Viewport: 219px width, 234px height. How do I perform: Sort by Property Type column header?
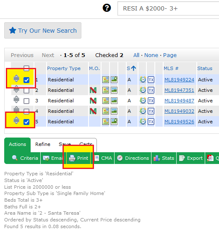click(x=64, y=68)
